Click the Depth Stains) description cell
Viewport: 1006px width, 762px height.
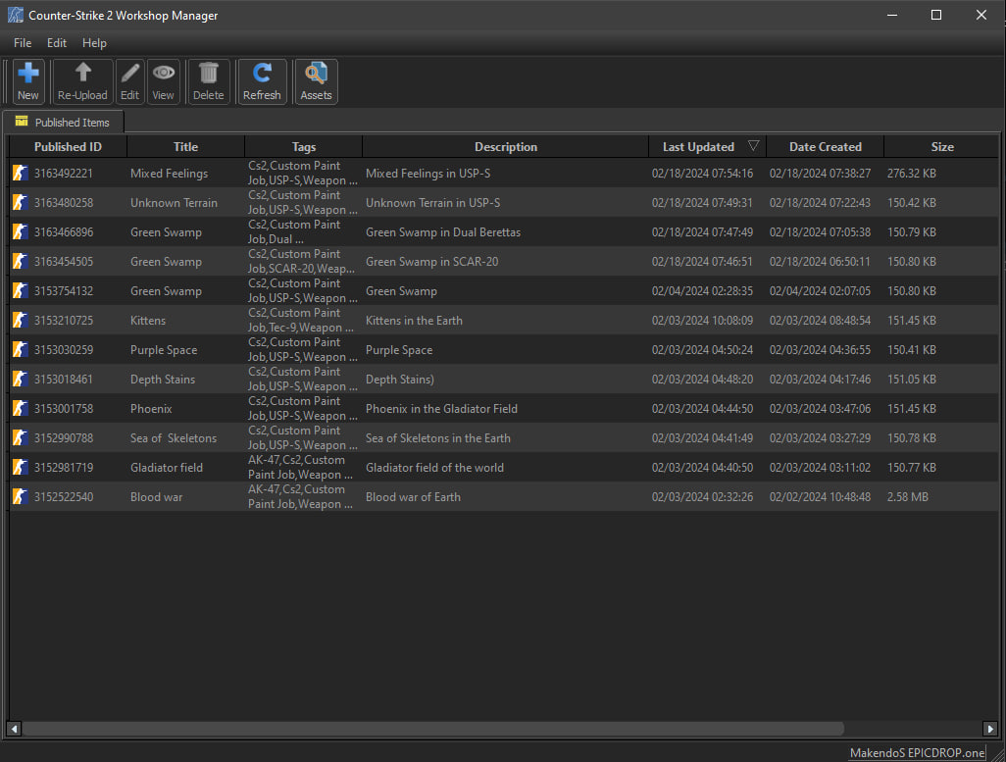pyautogui.click(x=400, y=380)
